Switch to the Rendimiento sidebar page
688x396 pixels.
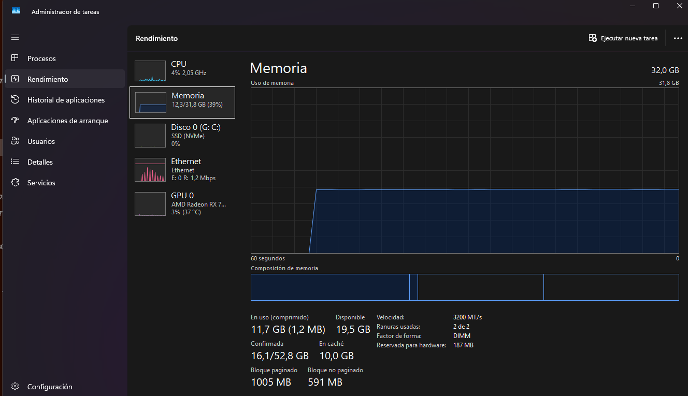(x=48, y=79)
